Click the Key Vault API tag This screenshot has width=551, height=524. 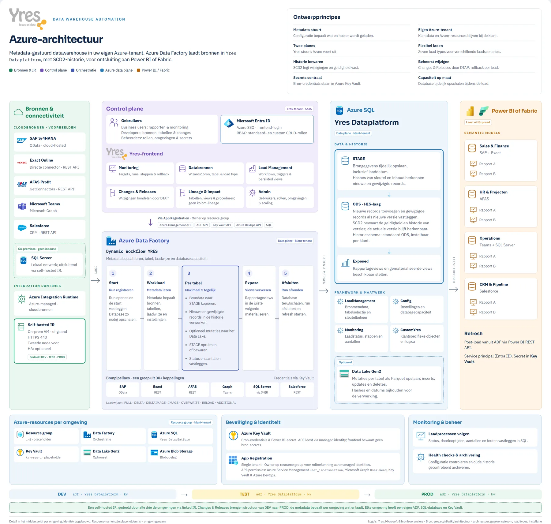coord(222,225)
